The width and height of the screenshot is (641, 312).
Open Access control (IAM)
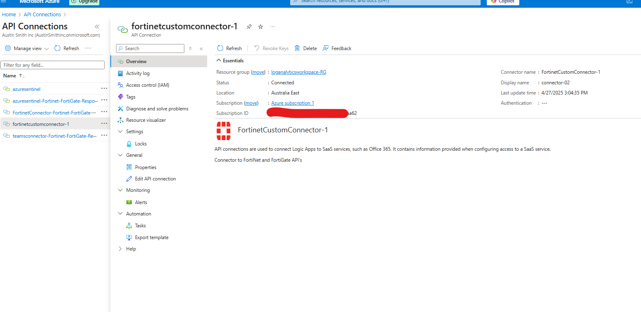[147, 85]
